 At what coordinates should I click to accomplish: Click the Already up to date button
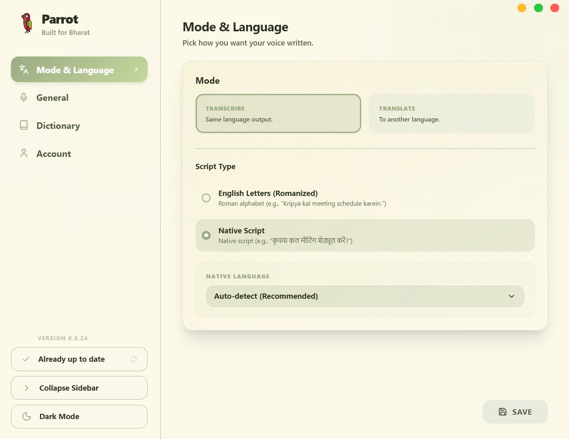[x=72, y=359]
